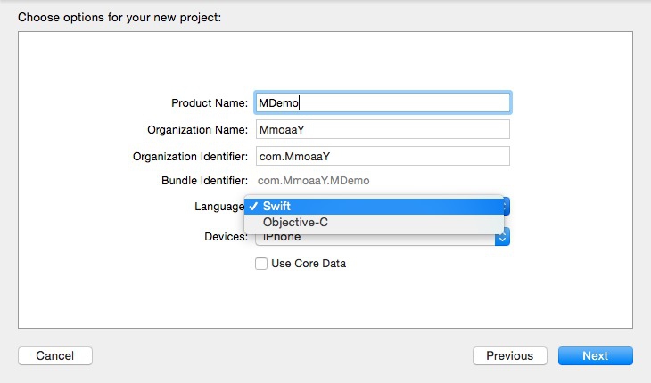Go back with the Previous button
This screenshot has height=383, width=651.
click(509, 356)
